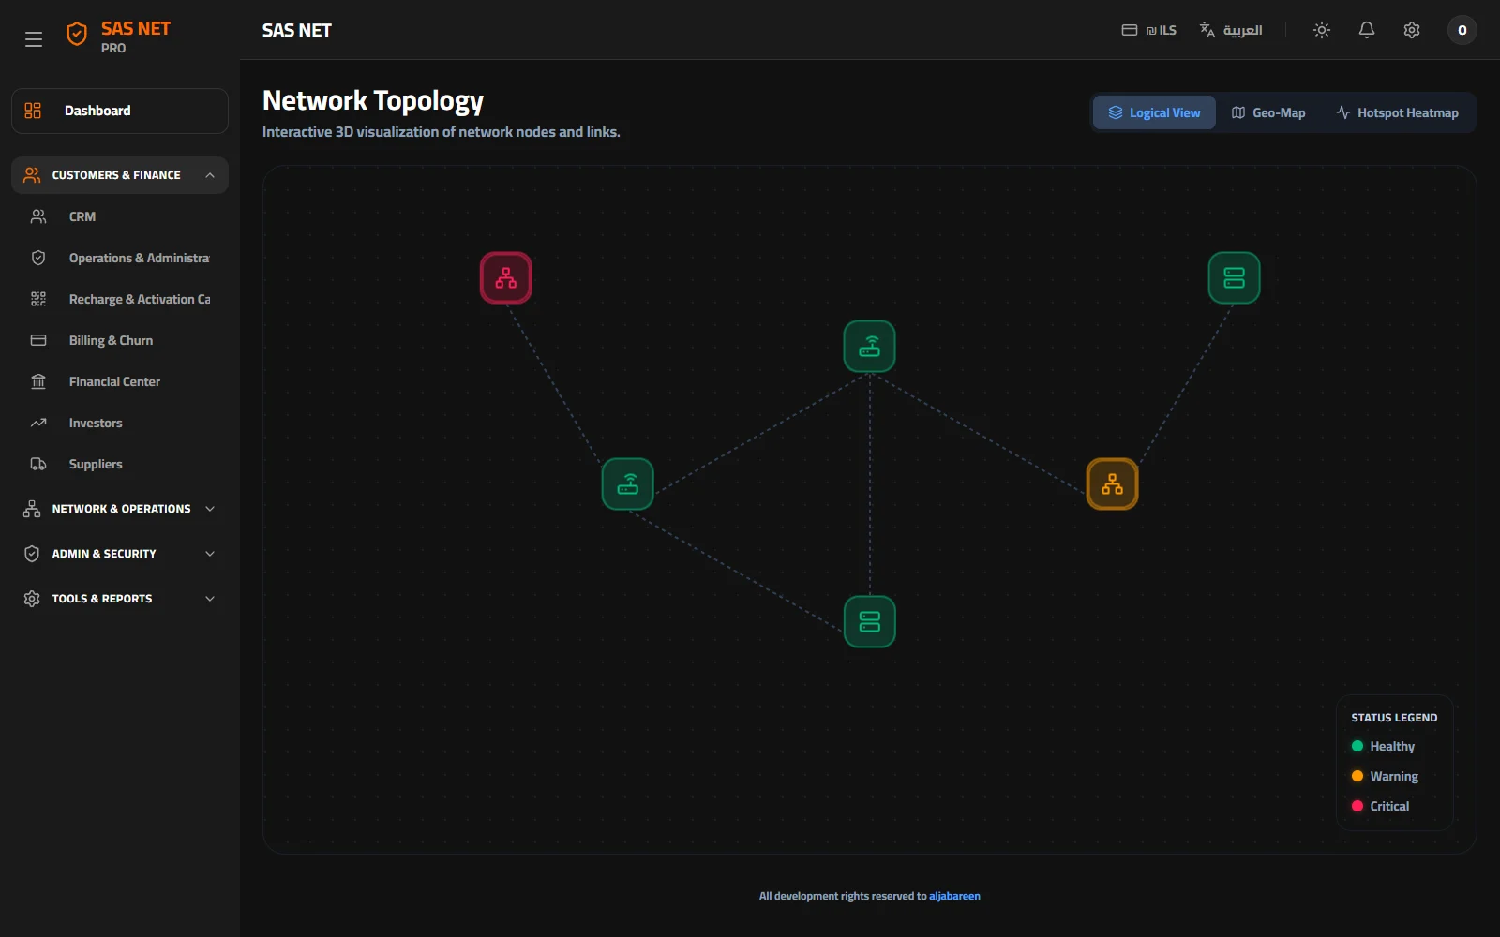Toggle light theme sun icon
The width and height of the screenshot is (1500, 937).
pyautogui.click(x=1322, y=30)
